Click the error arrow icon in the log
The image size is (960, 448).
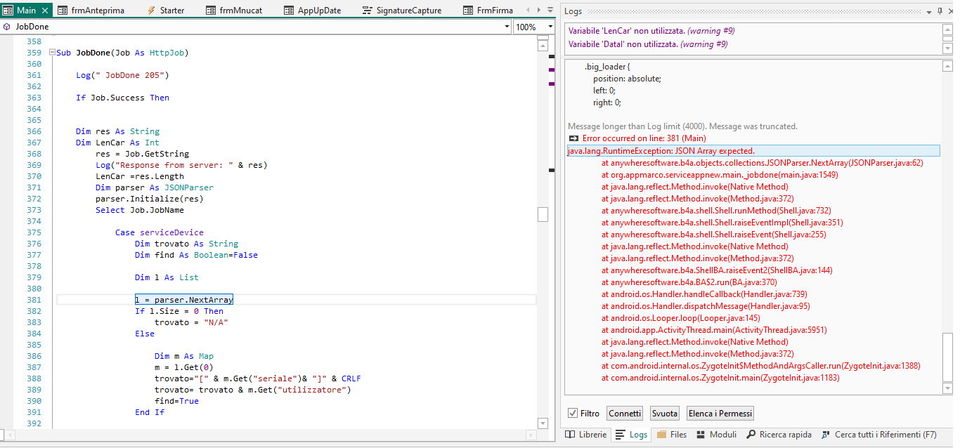(573, 139)
